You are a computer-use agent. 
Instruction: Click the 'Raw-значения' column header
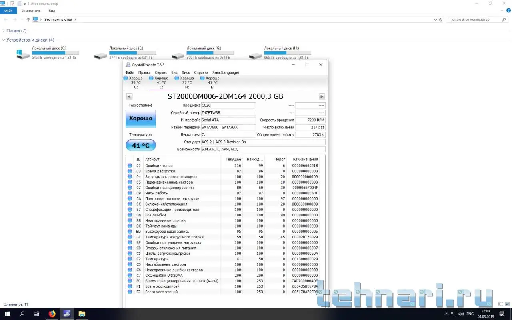(306, 159)
